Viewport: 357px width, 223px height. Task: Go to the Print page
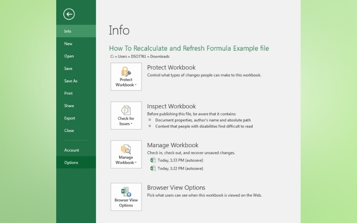(68, 93)
